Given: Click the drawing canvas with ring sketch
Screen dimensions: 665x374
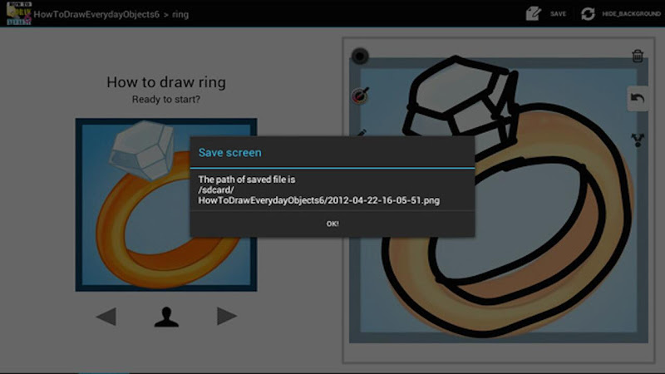Looking at the screenshot, I should click(498, 200).
